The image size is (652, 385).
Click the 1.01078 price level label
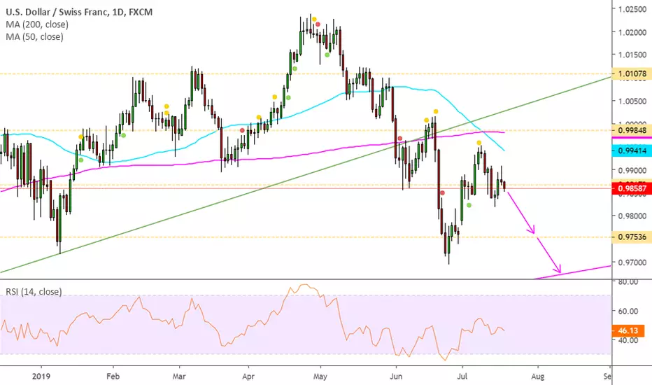tap(632, 74)
